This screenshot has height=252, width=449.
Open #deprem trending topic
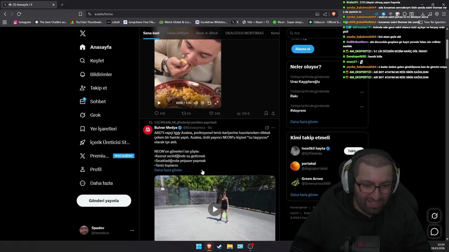[x=298, y=111]
